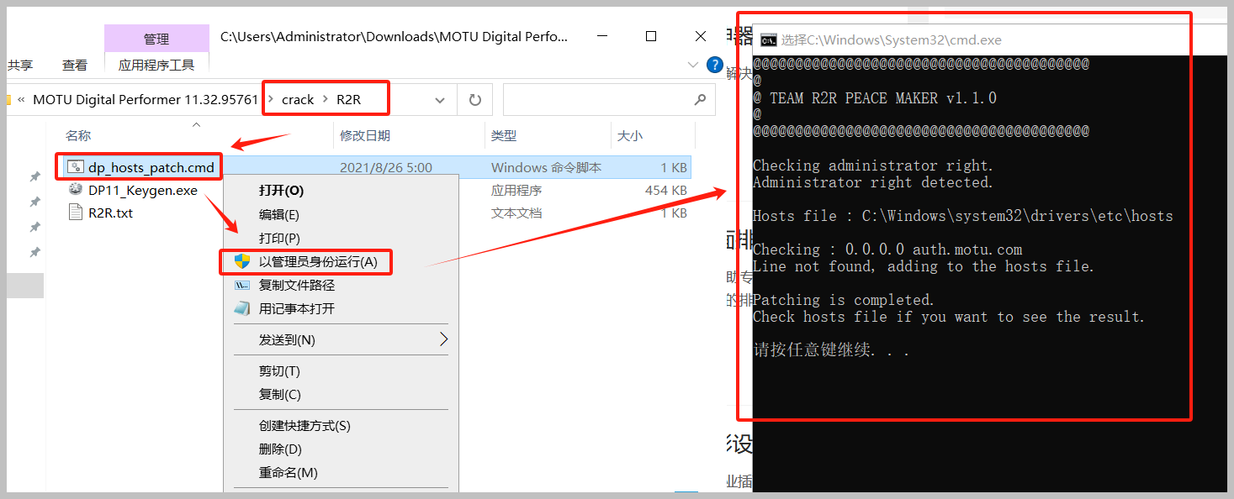Click the second pin icon in navigation pane
1234x499 pixels.
tap(35, 202)
